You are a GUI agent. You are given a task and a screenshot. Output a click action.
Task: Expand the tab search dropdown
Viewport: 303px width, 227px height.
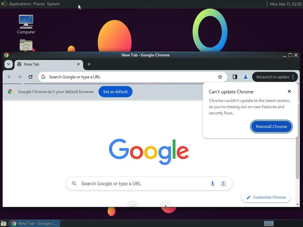[x=9, y=64]
